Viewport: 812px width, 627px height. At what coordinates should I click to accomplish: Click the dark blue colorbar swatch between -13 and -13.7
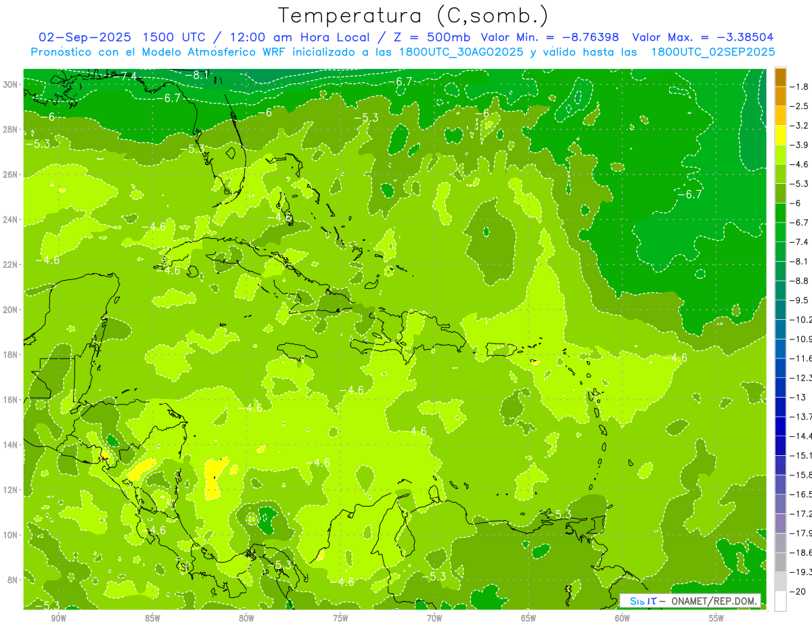pos(780,407)
